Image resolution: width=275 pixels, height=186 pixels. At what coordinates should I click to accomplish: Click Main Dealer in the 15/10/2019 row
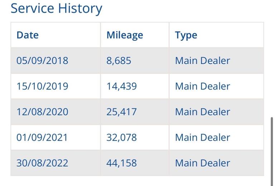click(x=202, y=86)
